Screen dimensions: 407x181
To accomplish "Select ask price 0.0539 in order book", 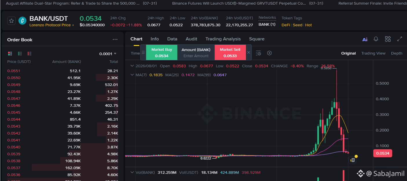I will (14, 154).
